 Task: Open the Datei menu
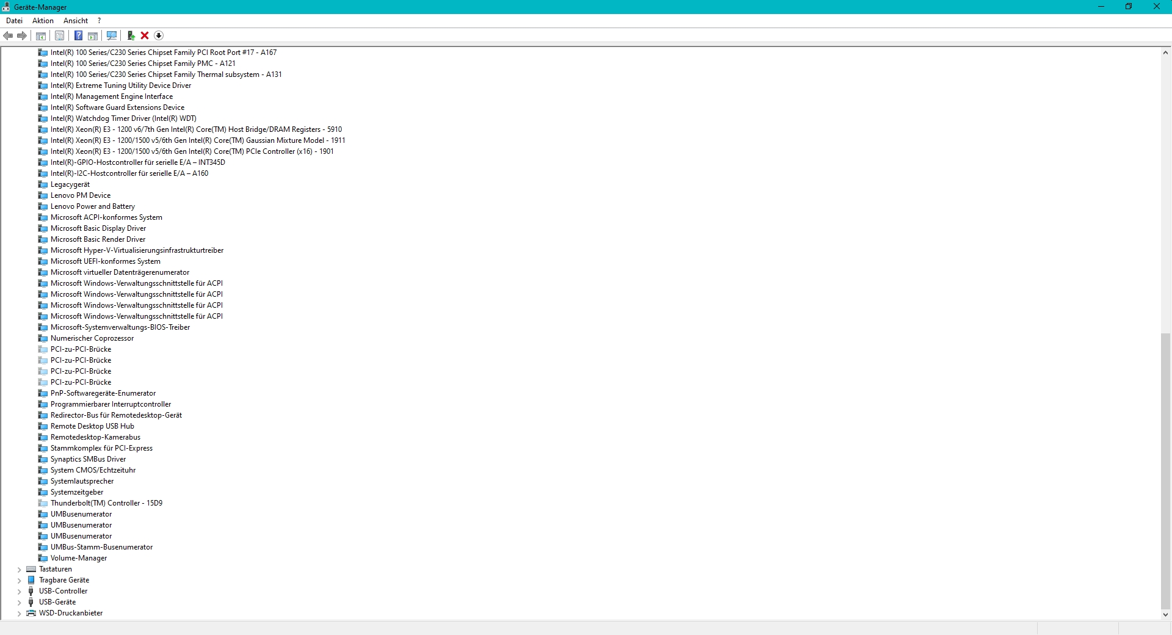click(14, 21)
